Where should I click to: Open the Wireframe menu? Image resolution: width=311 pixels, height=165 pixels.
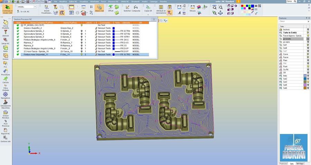[94, 1]
